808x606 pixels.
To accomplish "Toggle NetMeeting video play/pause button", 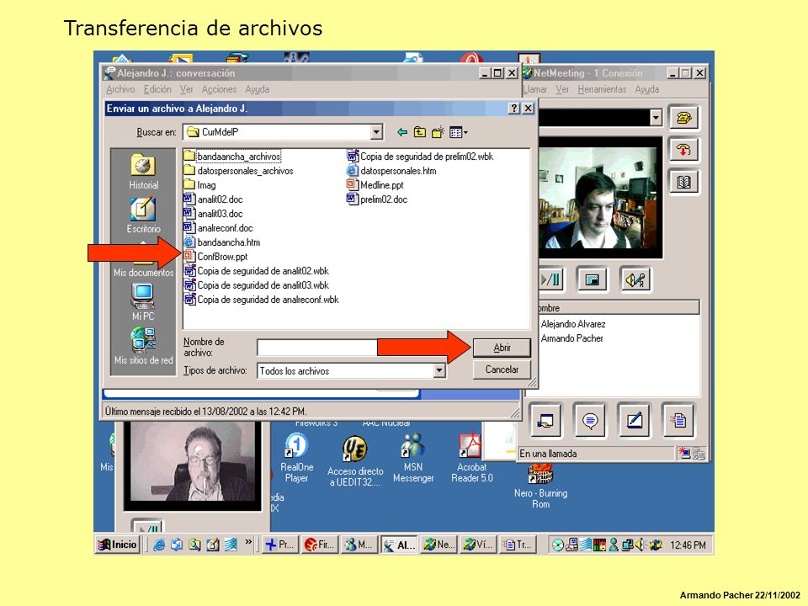I will (550, 279).
